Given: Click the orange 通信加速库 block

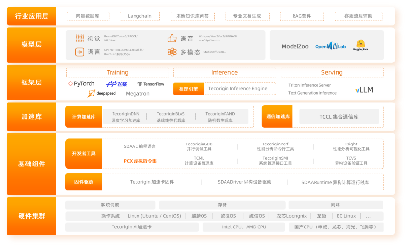Looking at the screenshot, I should click(x=277, y=117).
